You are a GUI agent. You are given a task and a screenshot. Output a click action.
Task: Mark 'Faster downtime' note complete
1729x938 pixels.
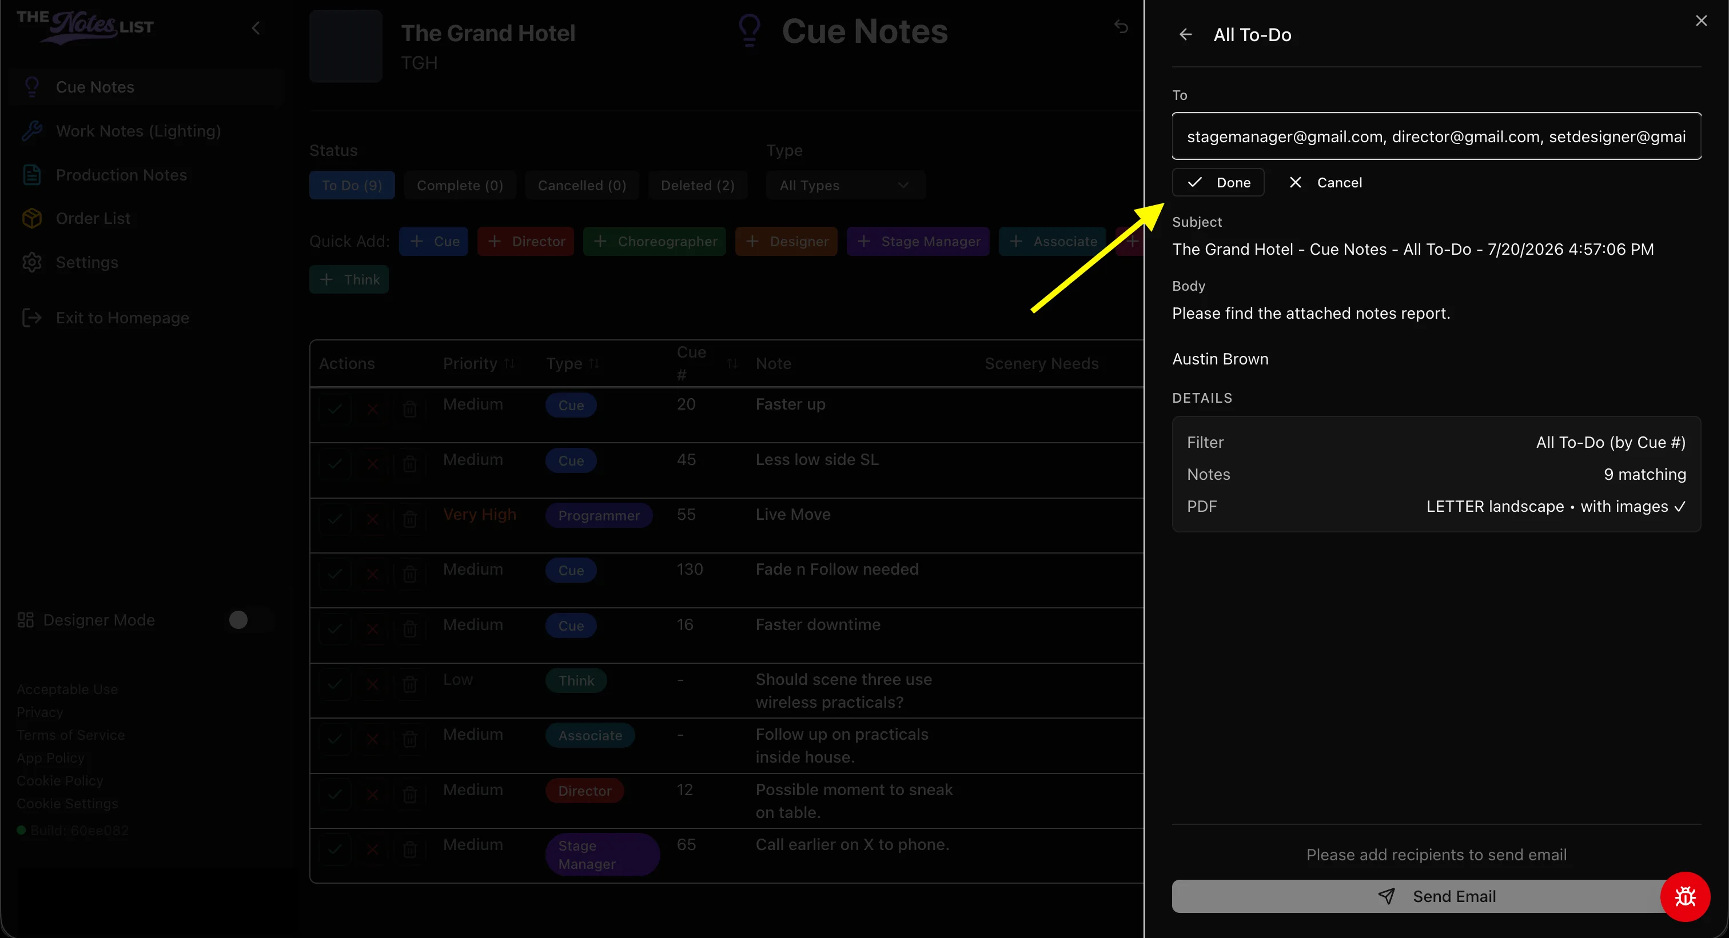point(335,628)
